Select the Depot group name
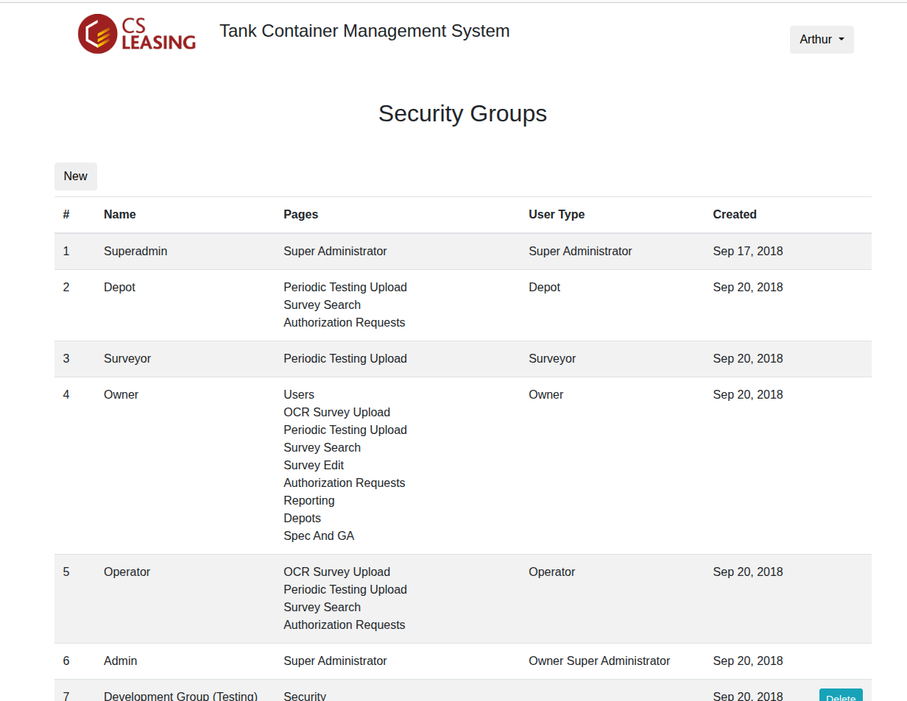 tap(119, 288)
